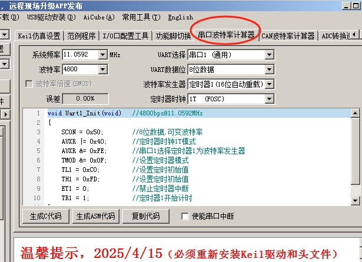This screenshot has width=362, height=262.
Task: Expand the 定时器时钟 dropdown
Action: tap(269, 99)
